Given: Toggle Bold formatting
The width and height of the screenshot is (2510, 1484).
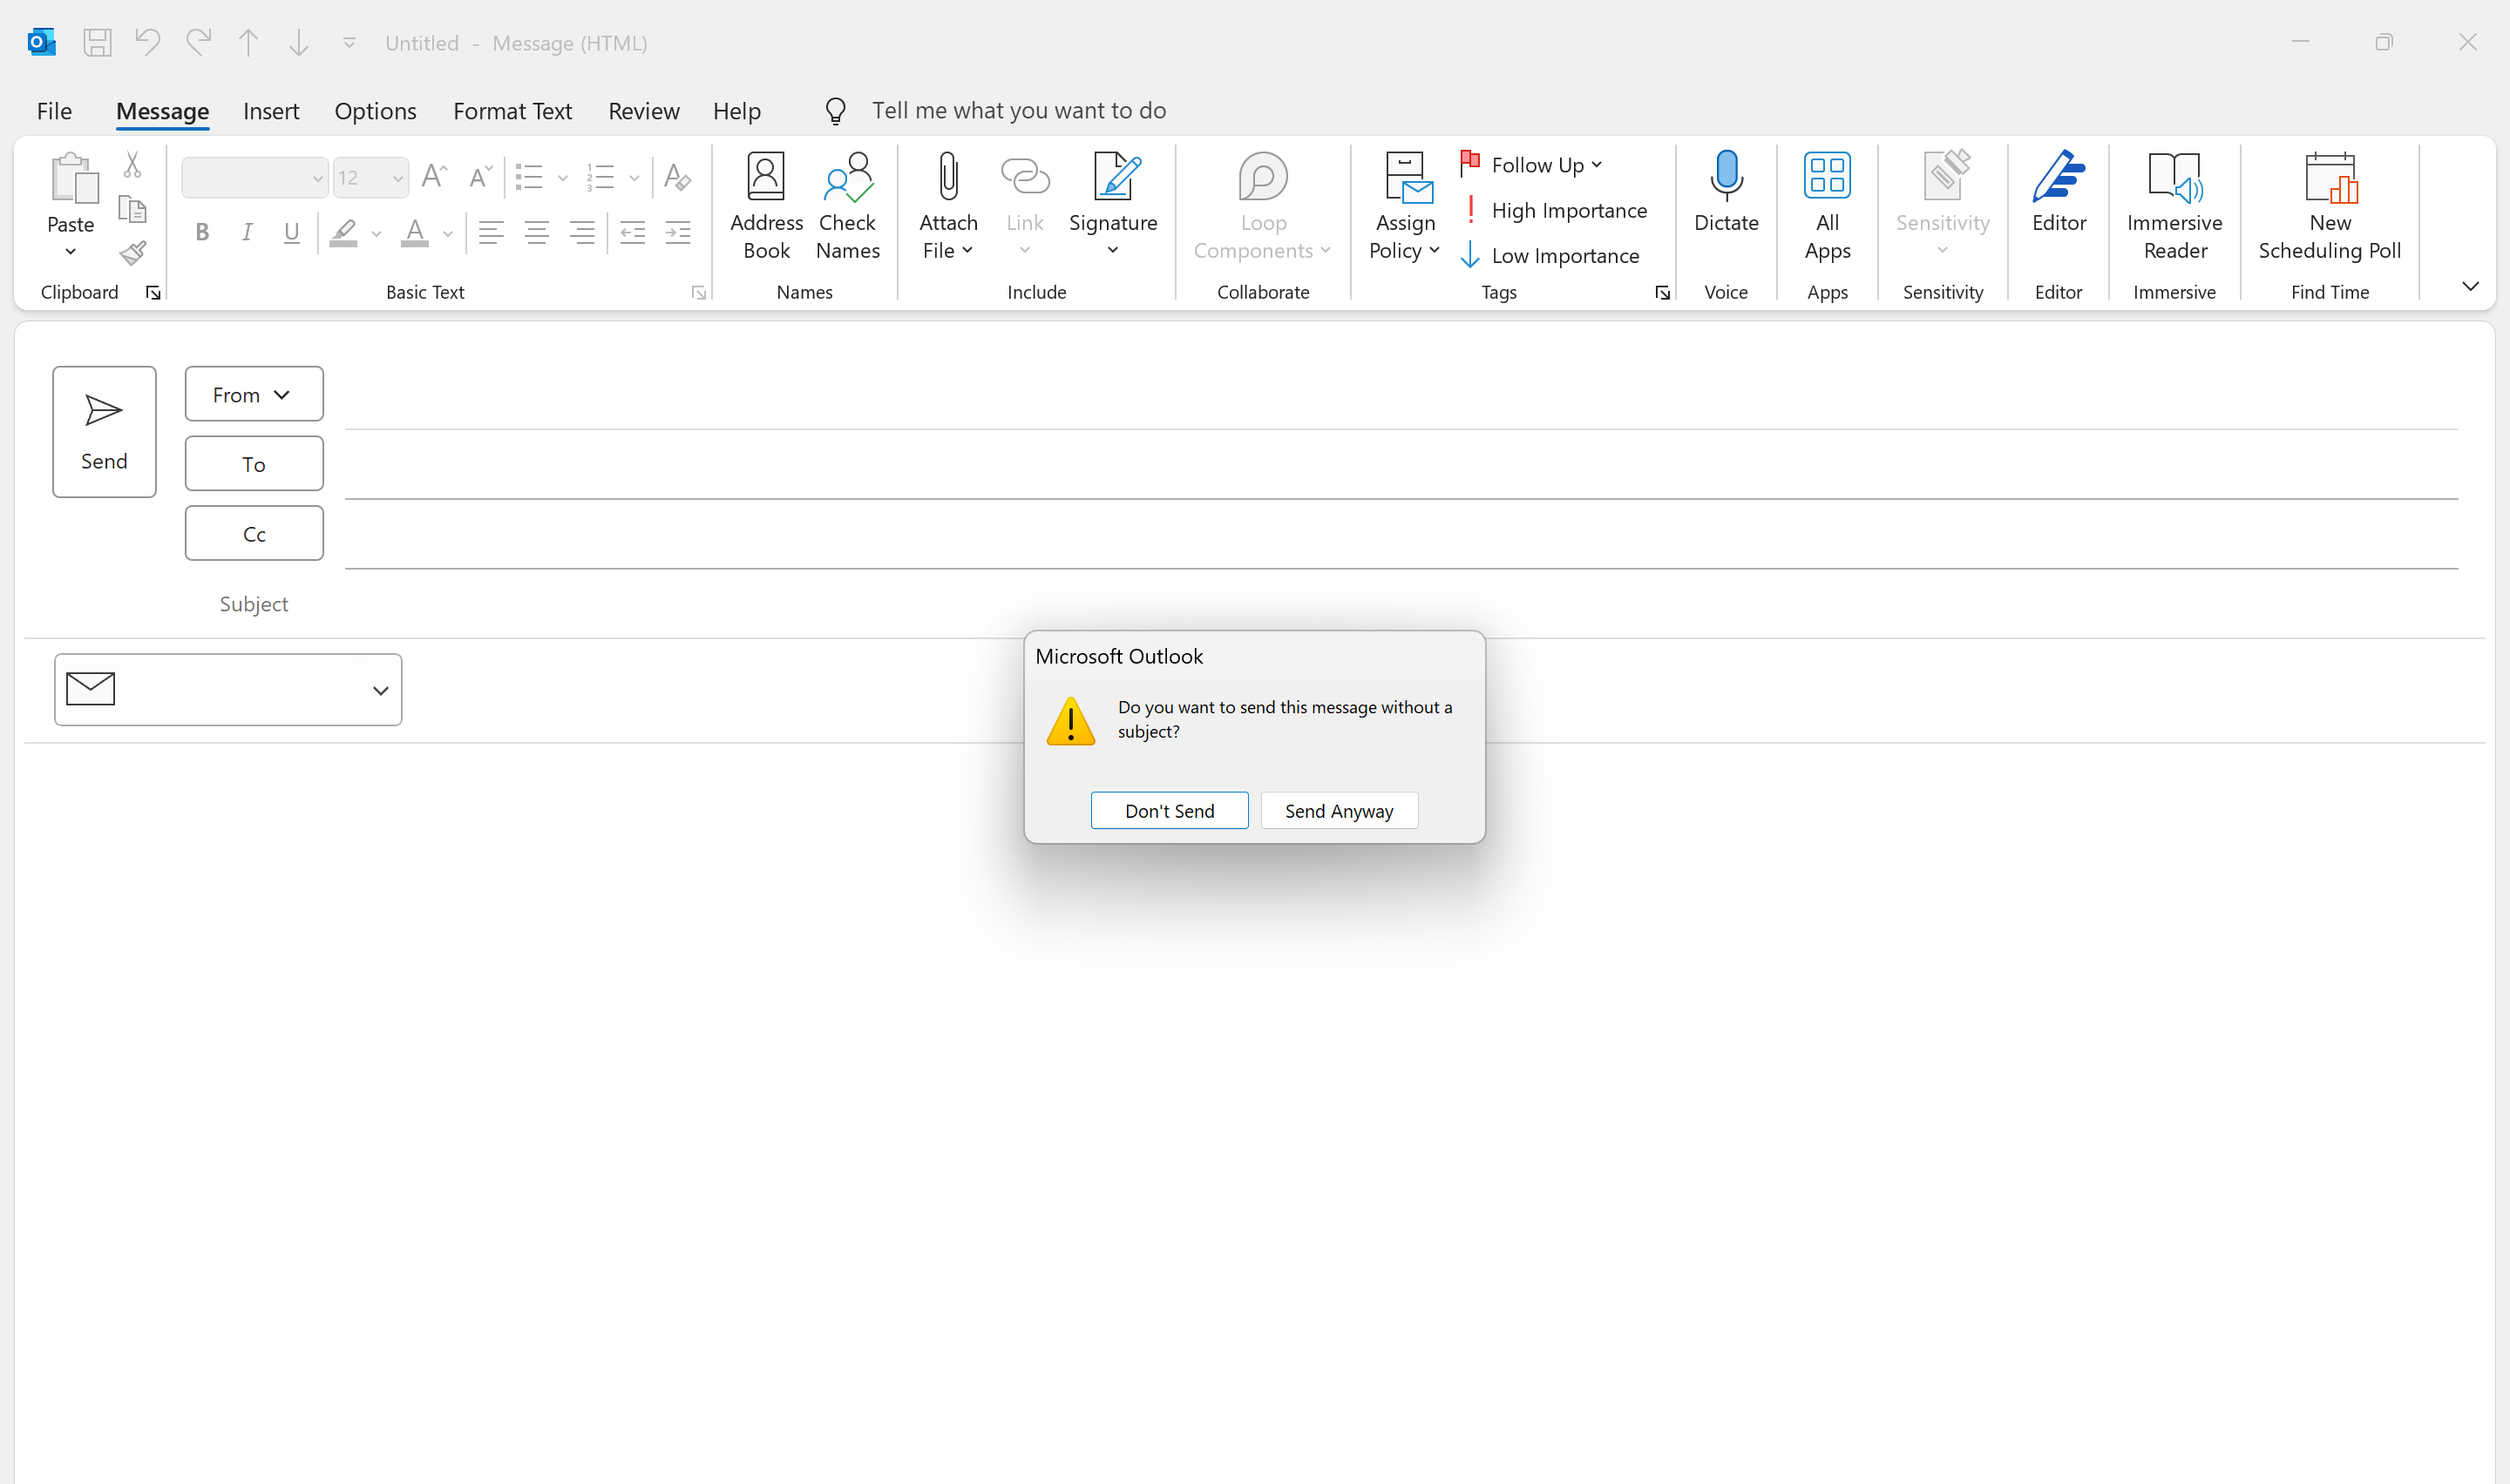Looking at the screenshot, I should point(202,233).
